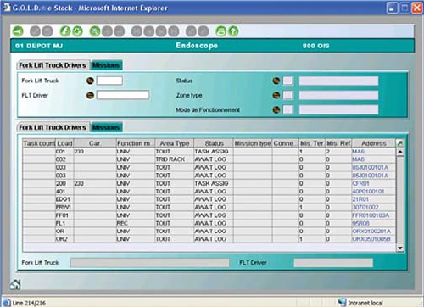Click the Intranet local zone icon in status bar
This screenshot has height=307, width=424.
pyautogui.click(x=342, y=303)
